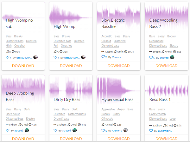Viewport: 190px width, 142px height.
Task: Open Strayed avatar on Deep Wobbling Bass 2
Action: point(172,57)
